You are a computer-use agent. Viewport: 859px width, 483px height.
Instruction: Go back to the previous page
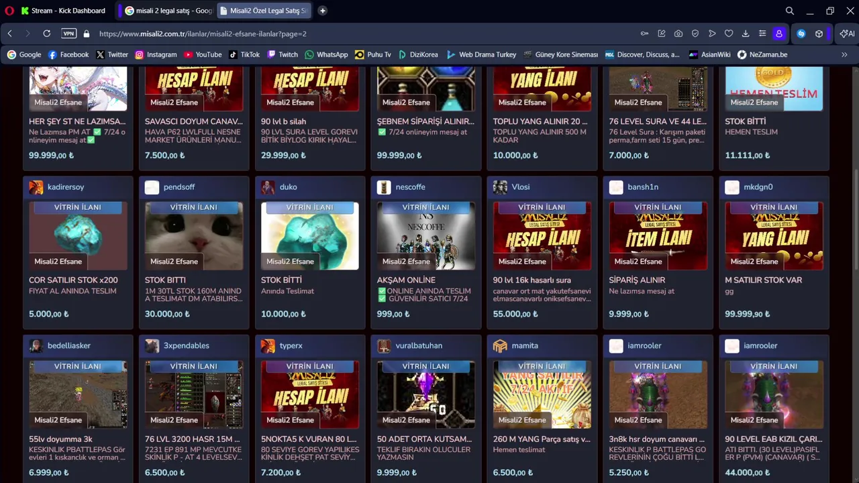(x=9, y=34)
